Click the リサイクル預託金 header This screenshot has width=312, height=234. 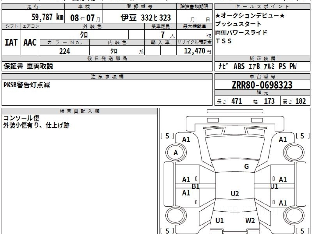(194, 42)
